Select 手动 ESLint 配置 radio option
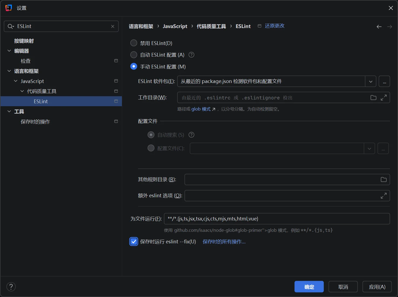 point(134,67)
